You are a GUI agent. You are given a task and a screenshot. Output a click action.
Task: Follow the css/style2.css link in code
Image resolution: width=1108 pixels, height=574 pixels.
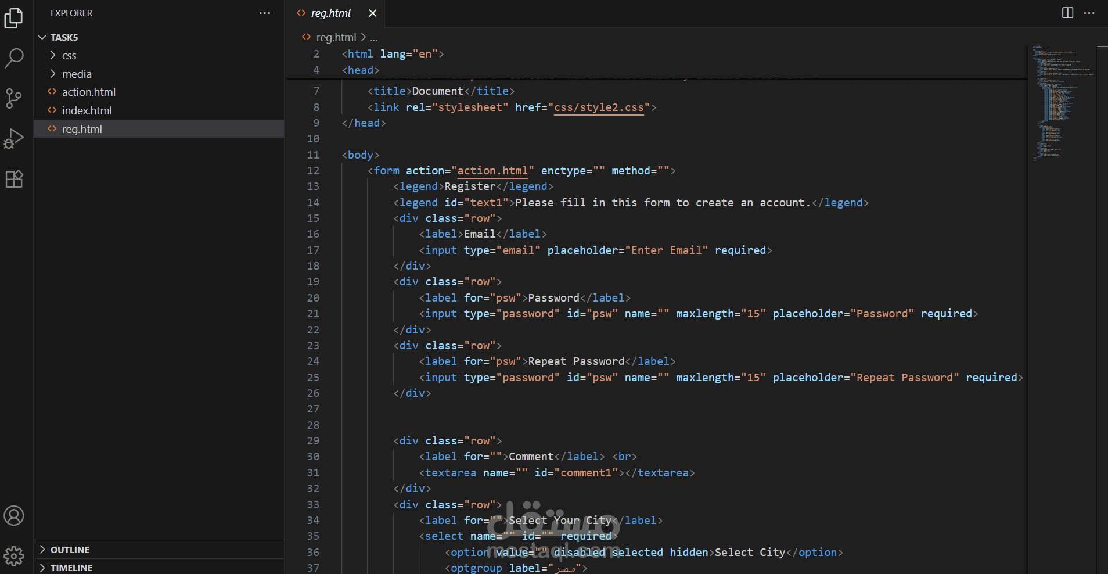coord(599,107)
